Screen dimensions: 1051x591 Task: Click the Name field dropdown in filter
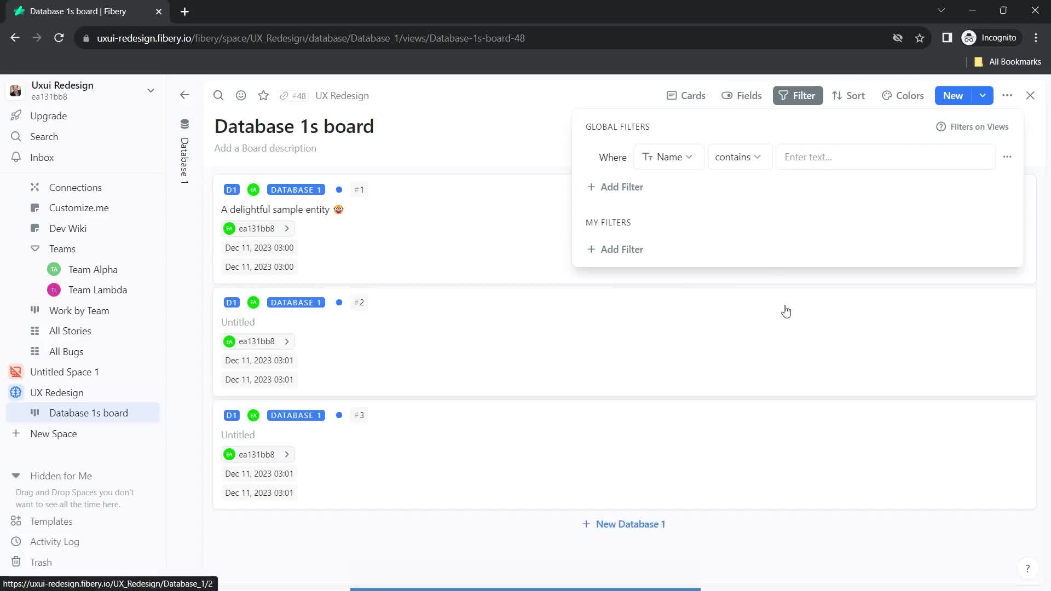tap(667, 157)
